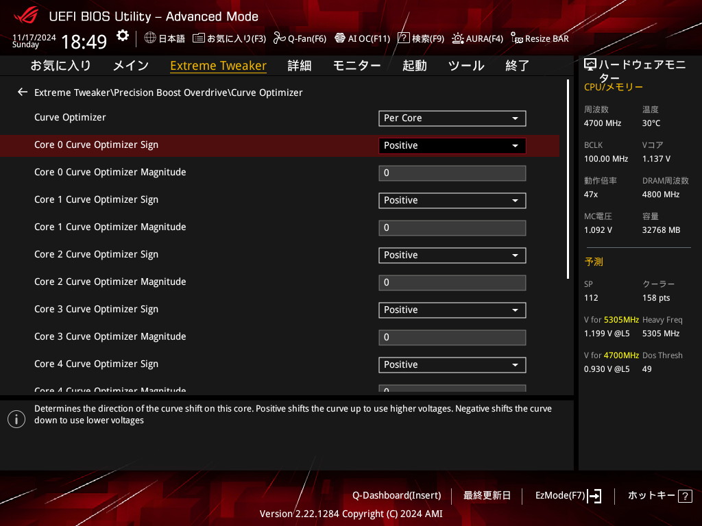Viewport: 702px width, 526px height.
Task: Click Curve Optimizer label
Action: (x=71, y=117)
